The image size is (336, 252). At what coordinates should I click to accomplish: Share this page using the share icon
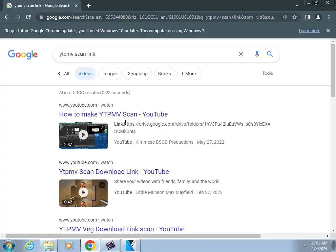click(284, 17)
